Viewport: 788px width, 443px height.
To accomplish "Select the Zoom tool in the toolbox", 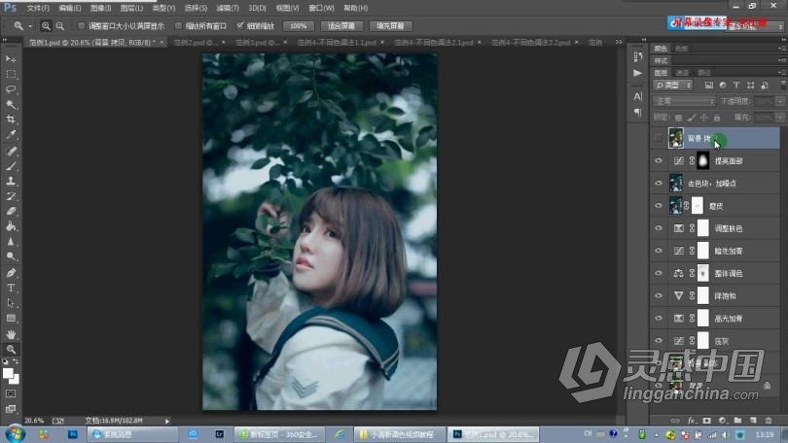I will point(11,349).
